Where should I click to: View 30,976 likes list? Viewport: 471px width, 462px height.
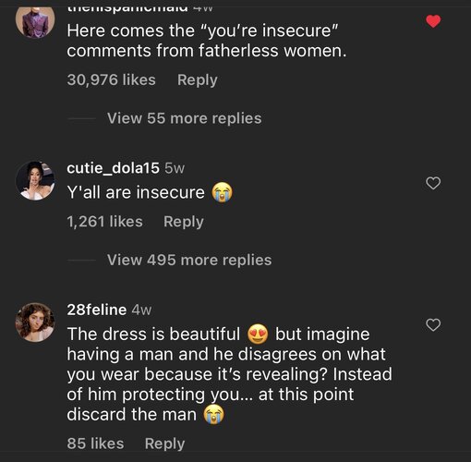[x=112, y=79]
